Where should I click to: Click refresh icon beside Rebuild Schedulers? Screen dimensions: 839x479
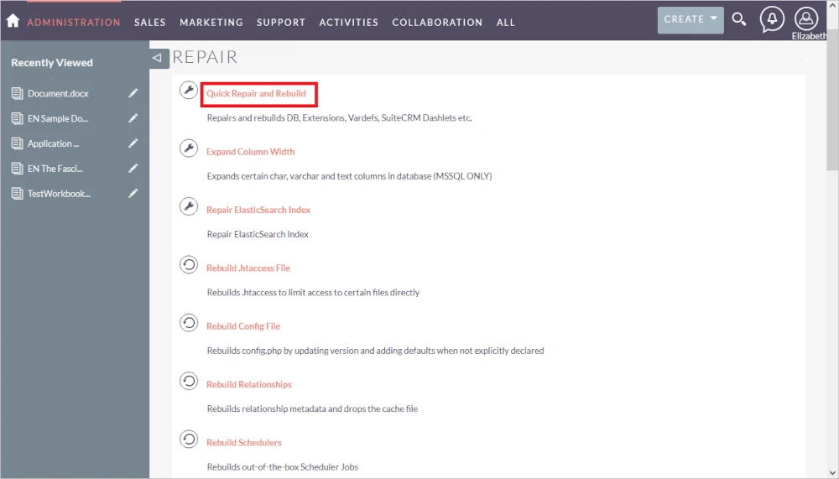[188, 440]
